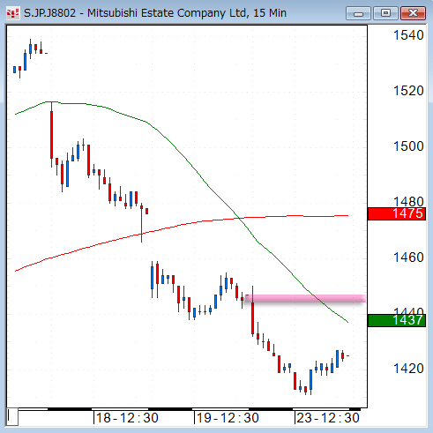433x433 pixels.
Task: Minimize the Mitsubishi Estate chart window
Action: pos(358,13)
